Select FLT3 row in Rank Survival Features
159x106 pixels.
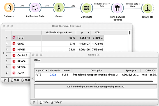tap(58, 38)
